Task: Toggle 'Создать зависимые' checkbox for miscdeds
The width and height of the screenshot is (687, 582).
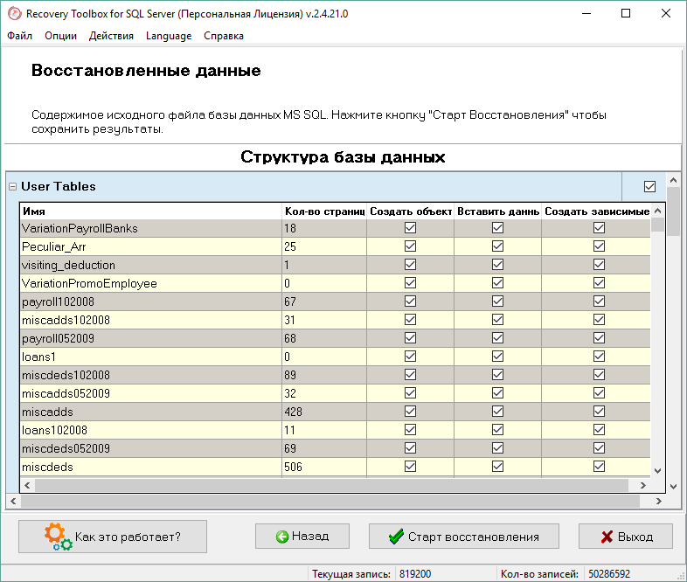Action: click(x=599, y=467)
